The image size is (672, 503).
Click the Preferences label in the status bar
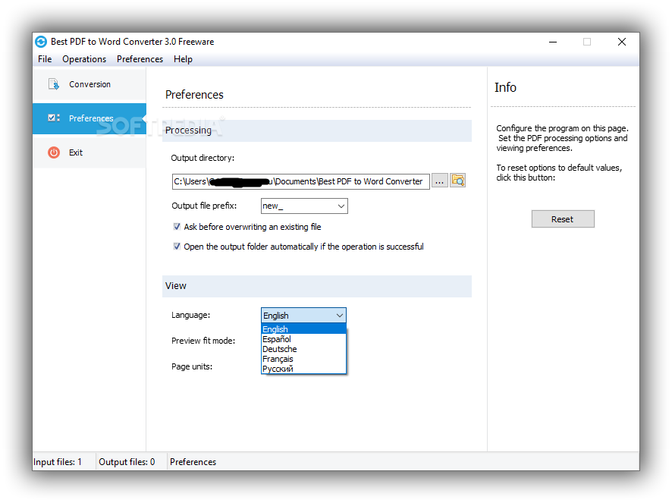(x=193, y=462)
